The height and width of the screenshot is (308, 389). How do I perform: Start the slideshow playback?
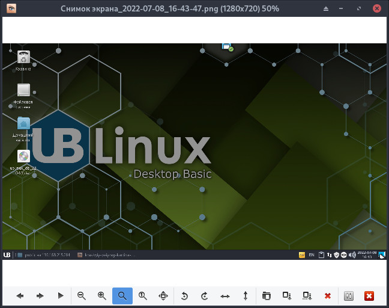(x=60, y=296)
